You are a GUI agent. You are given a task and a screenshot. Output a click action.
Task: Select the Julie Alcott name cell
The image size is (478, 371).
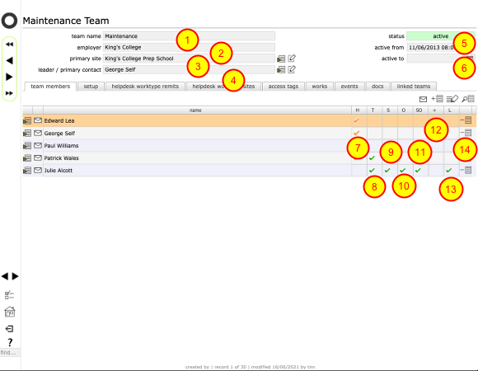pyautogui.click(x=197, y=171)
